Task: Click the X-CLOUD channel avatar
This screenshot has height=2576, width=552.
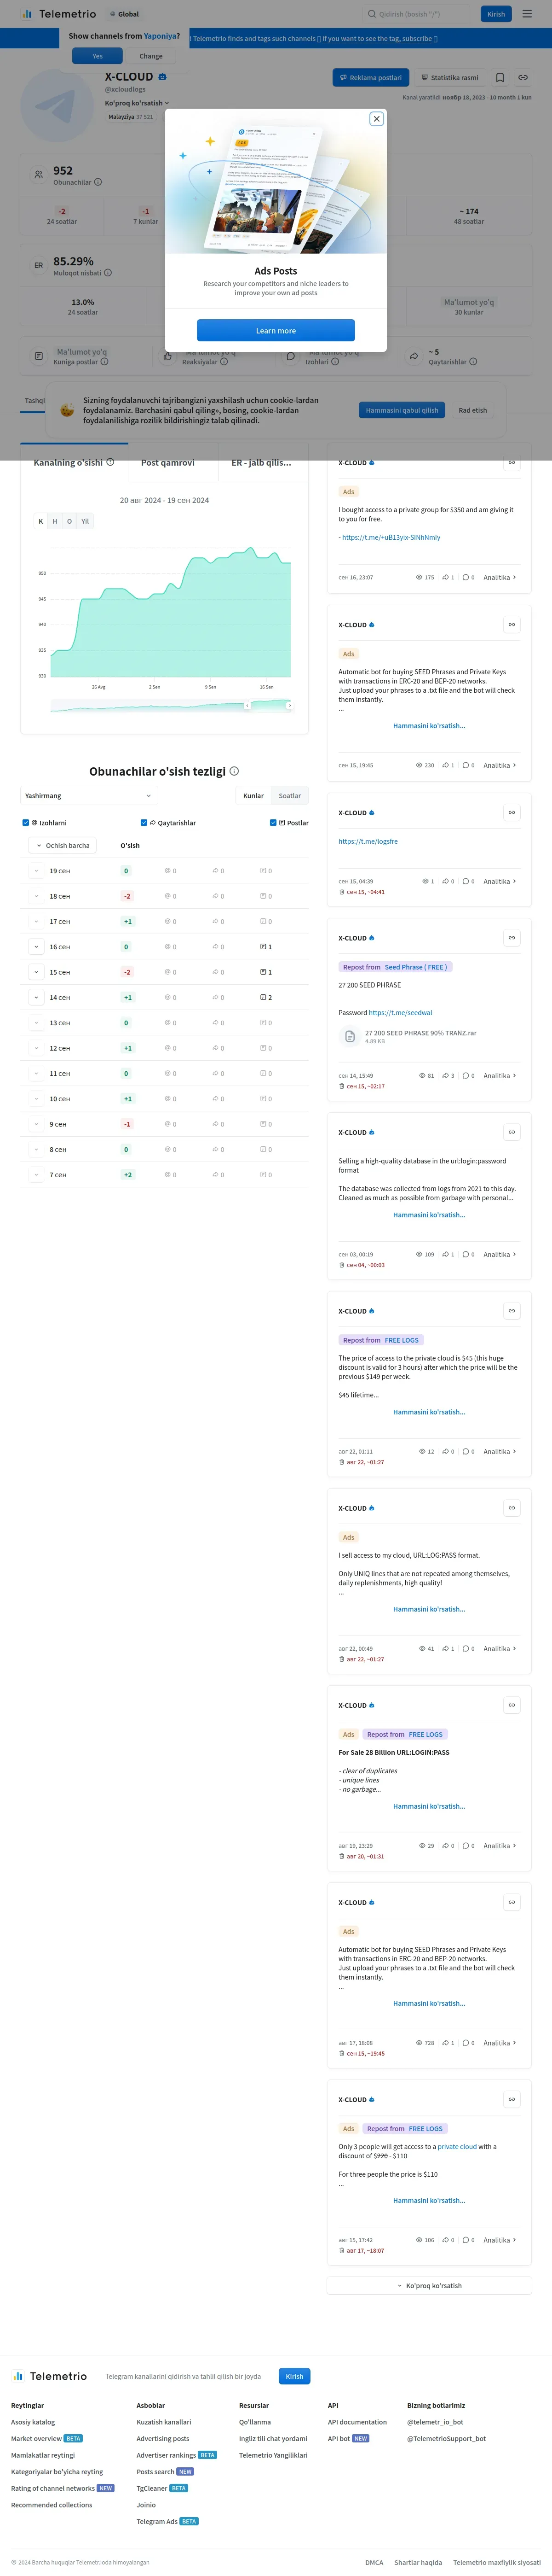Action: [x=58, y=106]
